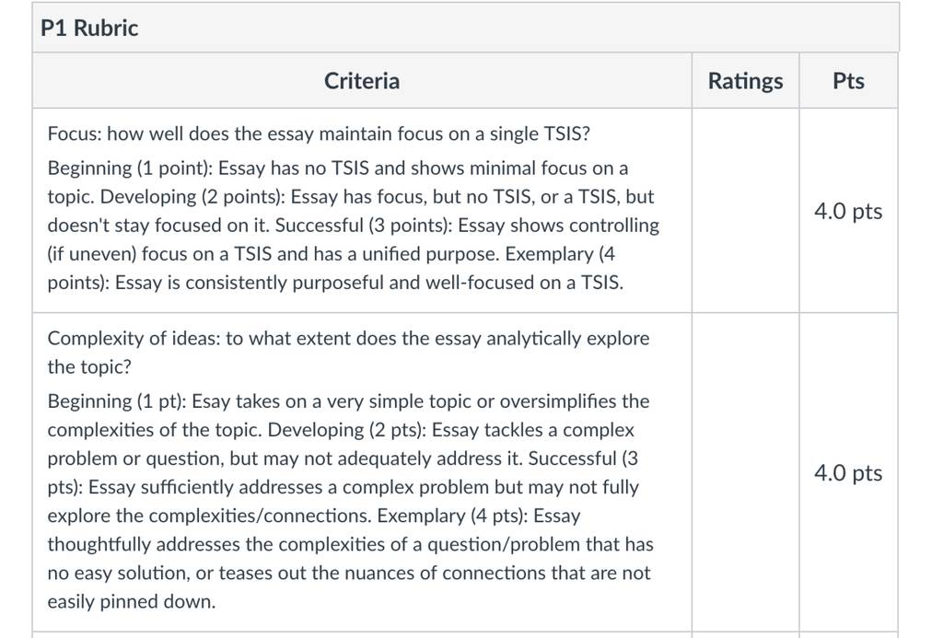Click the P1 Rubric title
Screen dimensions: 943x638
[x=89, y=28]
